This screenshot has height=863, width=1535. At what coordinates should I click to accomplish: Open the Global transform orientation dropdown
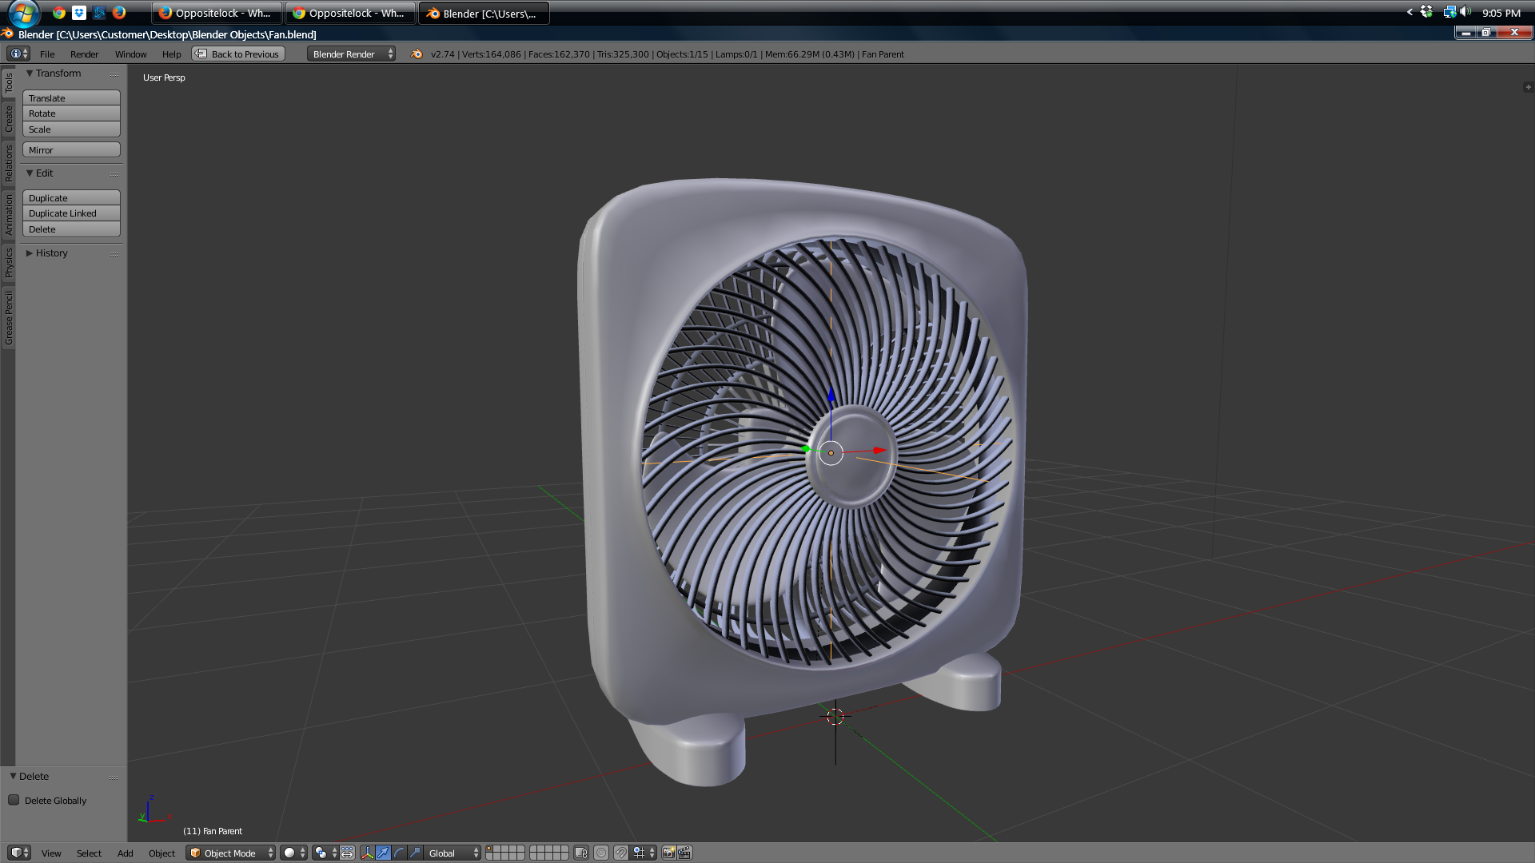[453, 853]
